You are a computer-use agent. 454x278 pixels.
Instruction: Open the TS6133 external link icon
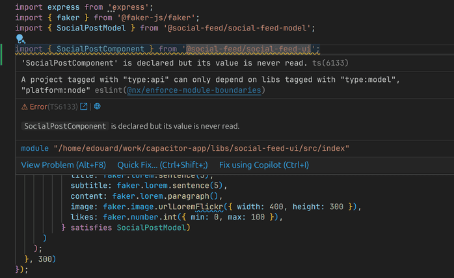click(x=84, y=106)
